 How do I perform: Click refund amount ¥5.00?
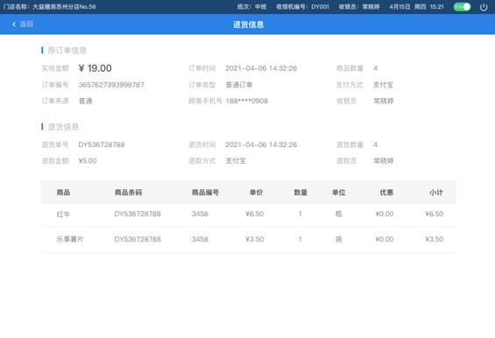88,160
